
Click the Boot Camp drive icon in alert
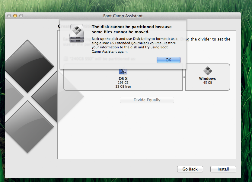(x=76, y=33)
